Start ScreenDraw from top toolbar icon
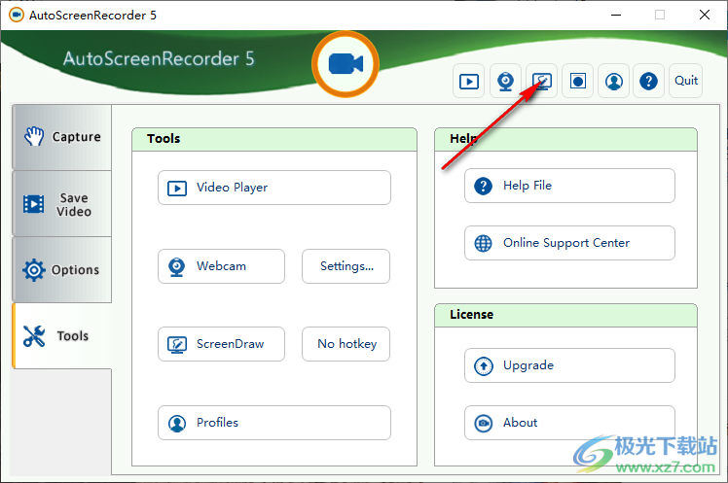Screen dimensions: 728x483 [x=541, y=81]
